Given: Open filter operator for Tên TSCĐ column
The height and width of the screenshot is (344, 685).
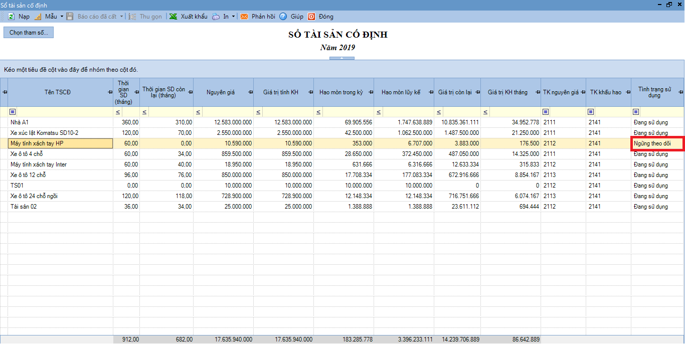Looking at the screenshot, I should tap(13, 112).
